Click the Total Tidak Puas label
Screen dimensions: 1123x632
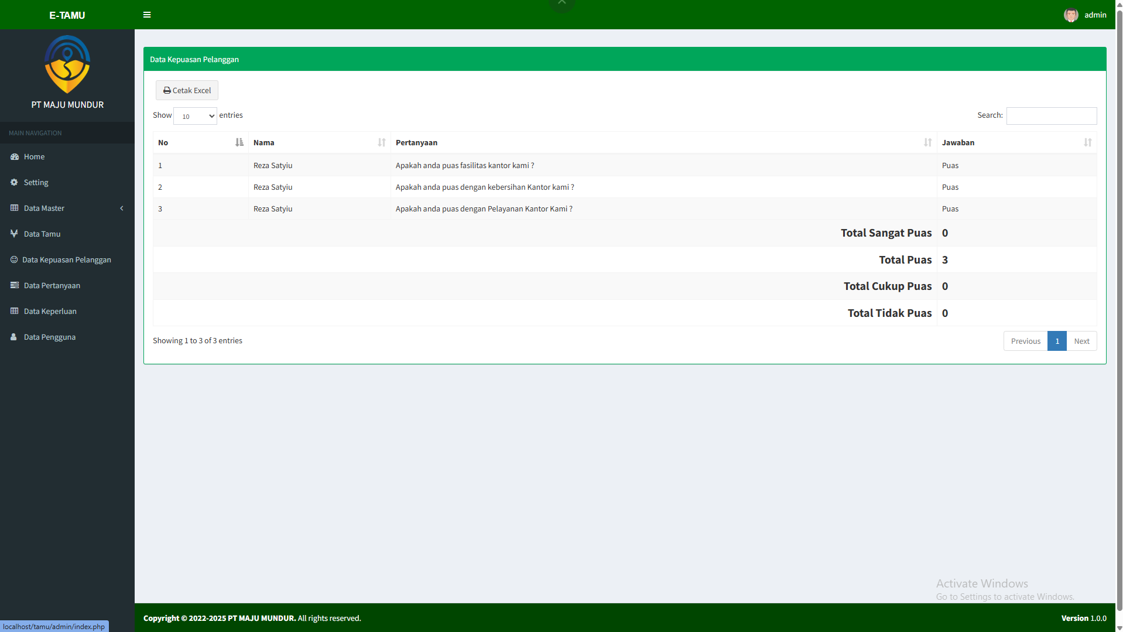click(889, 313)
